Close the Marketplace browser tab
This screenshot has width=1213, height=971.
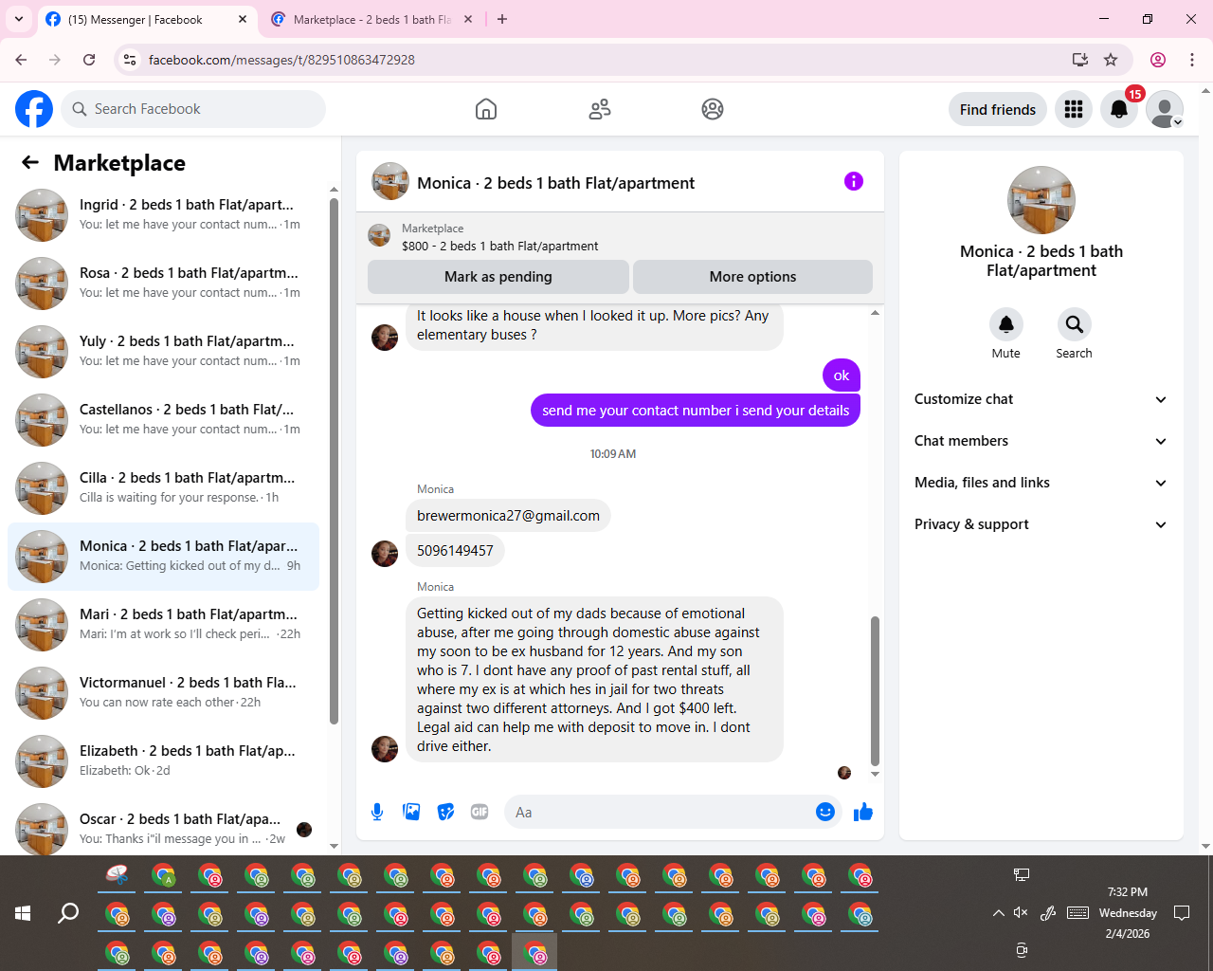[468, 19]
